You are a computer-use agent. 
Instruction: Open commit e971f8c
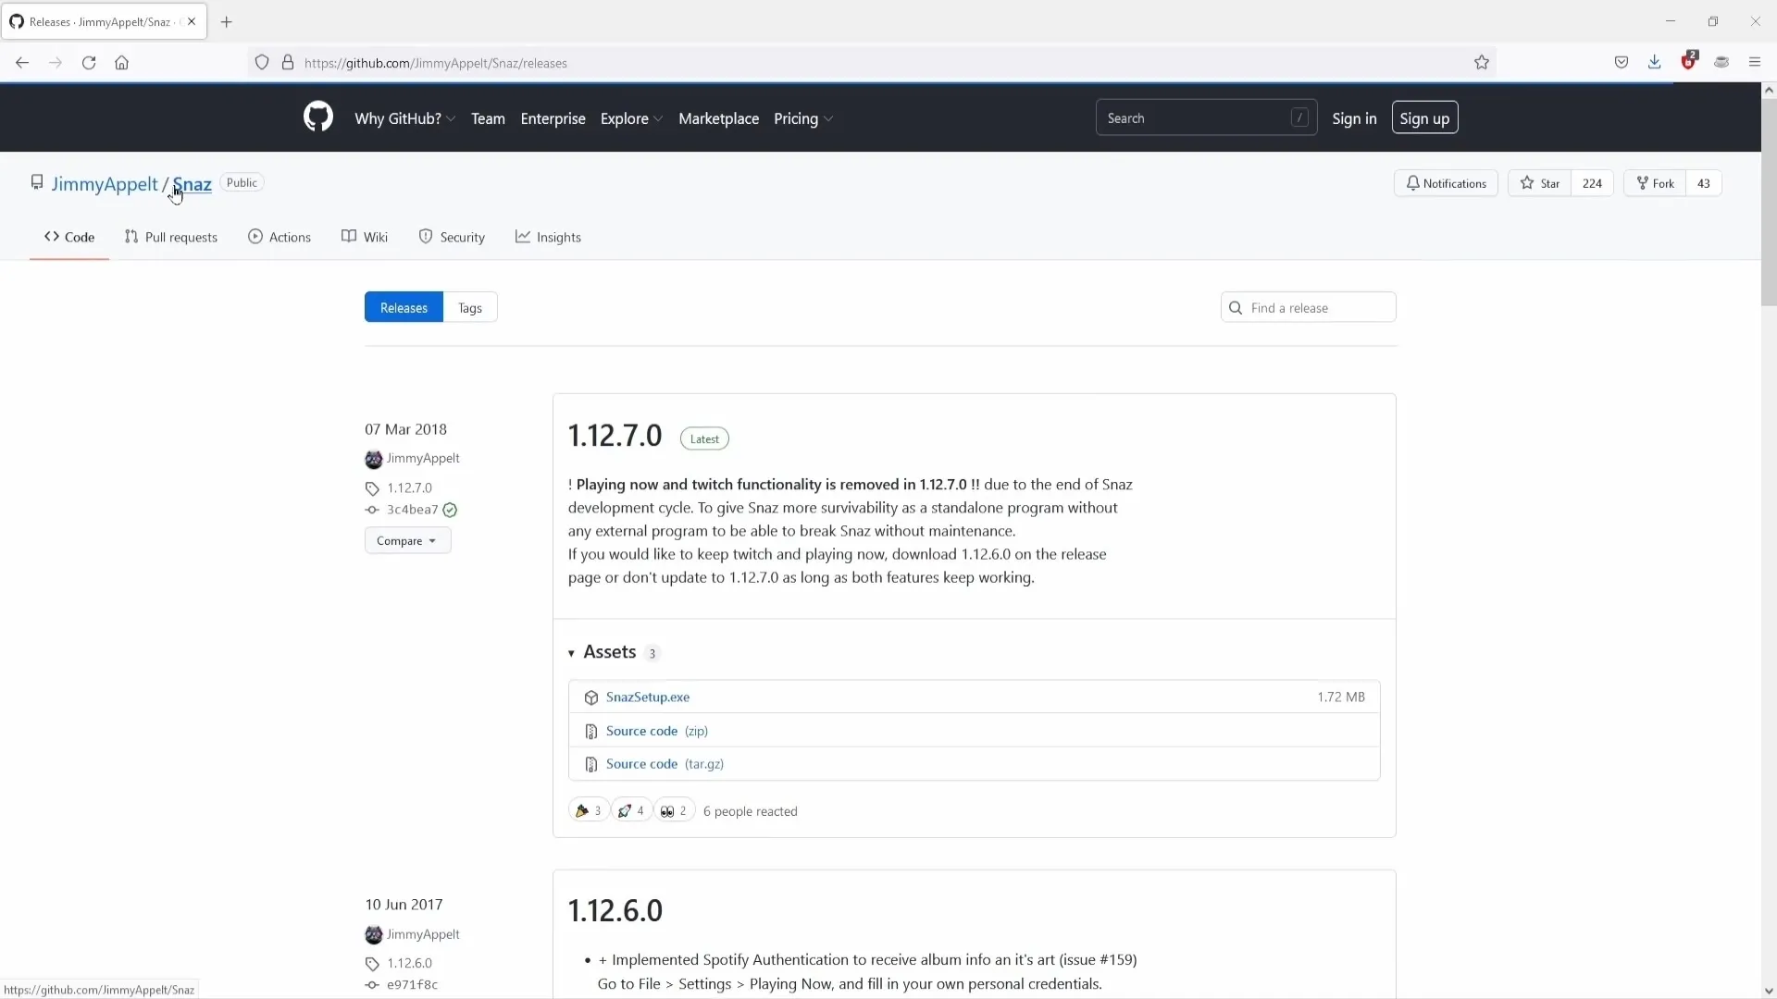(x=412, y=985)
